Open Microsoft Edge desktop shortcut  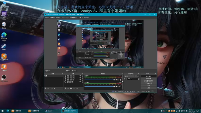tap(4, 37)
